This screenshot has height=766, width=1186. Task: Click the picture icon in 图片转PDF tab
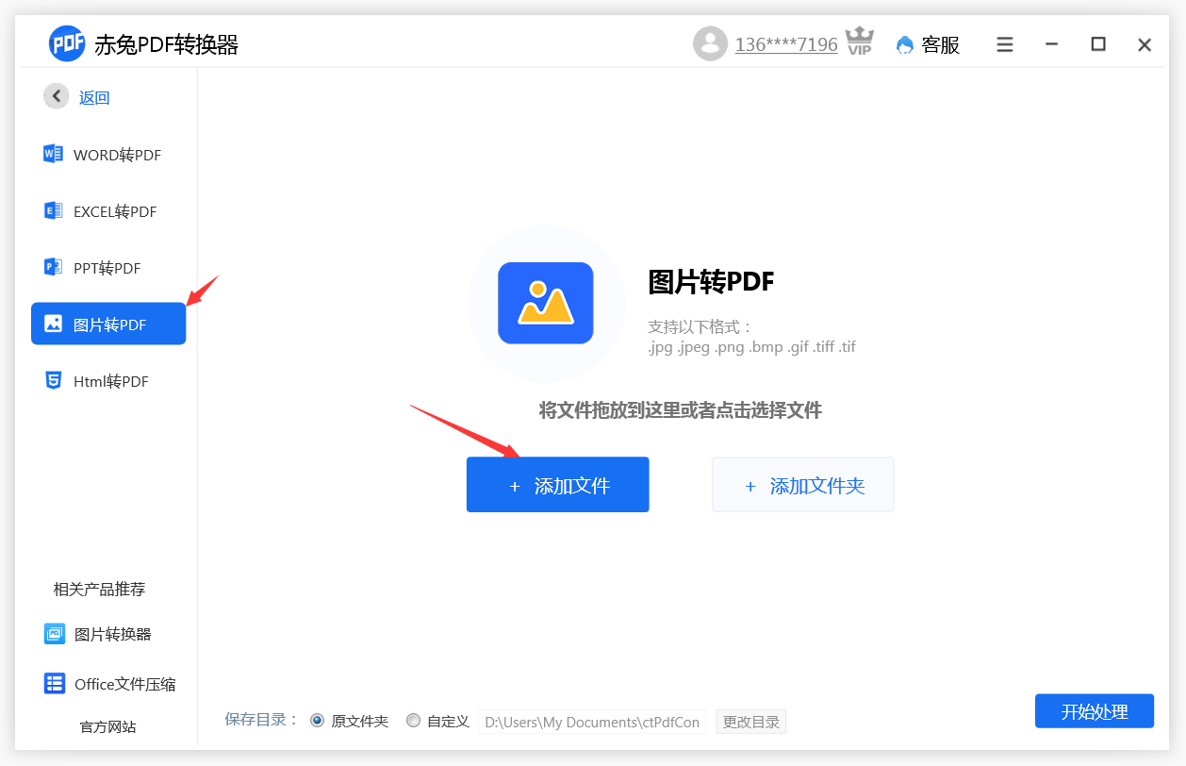pos(54,324)
